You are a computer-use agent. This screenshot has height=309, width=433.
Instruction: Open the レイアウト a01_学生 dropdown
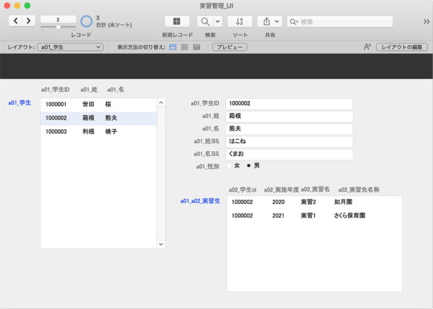(70, 47)
